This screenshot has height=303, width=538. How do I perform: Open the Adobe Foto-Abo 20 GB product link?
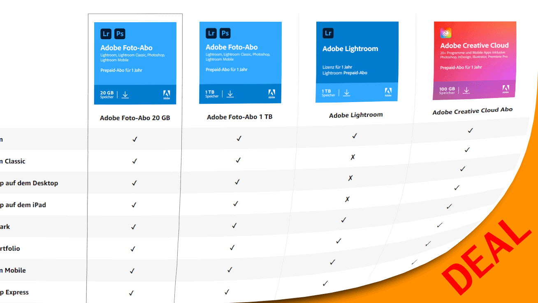pos(134,117)
